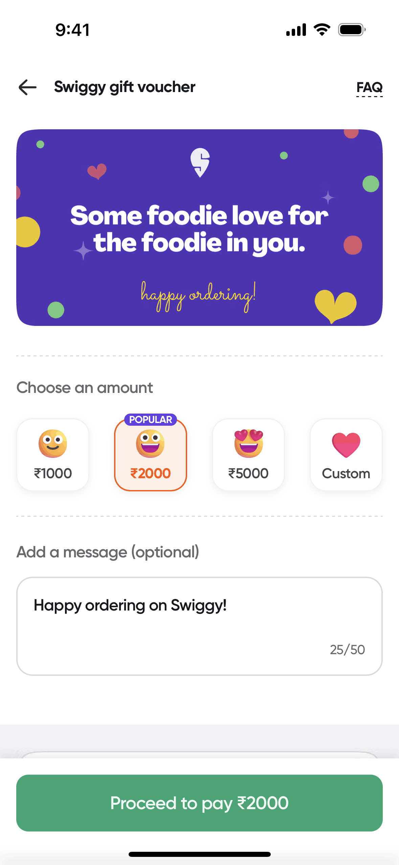Click the heart-eyes emoji above ₹5000
The height and width of the screenshot is (865, 399).
(248, 443)
